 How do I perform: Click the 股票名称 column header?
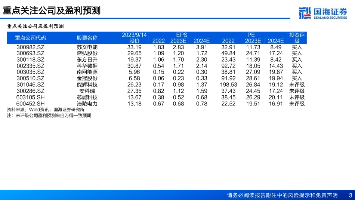(x=87, y=38)
